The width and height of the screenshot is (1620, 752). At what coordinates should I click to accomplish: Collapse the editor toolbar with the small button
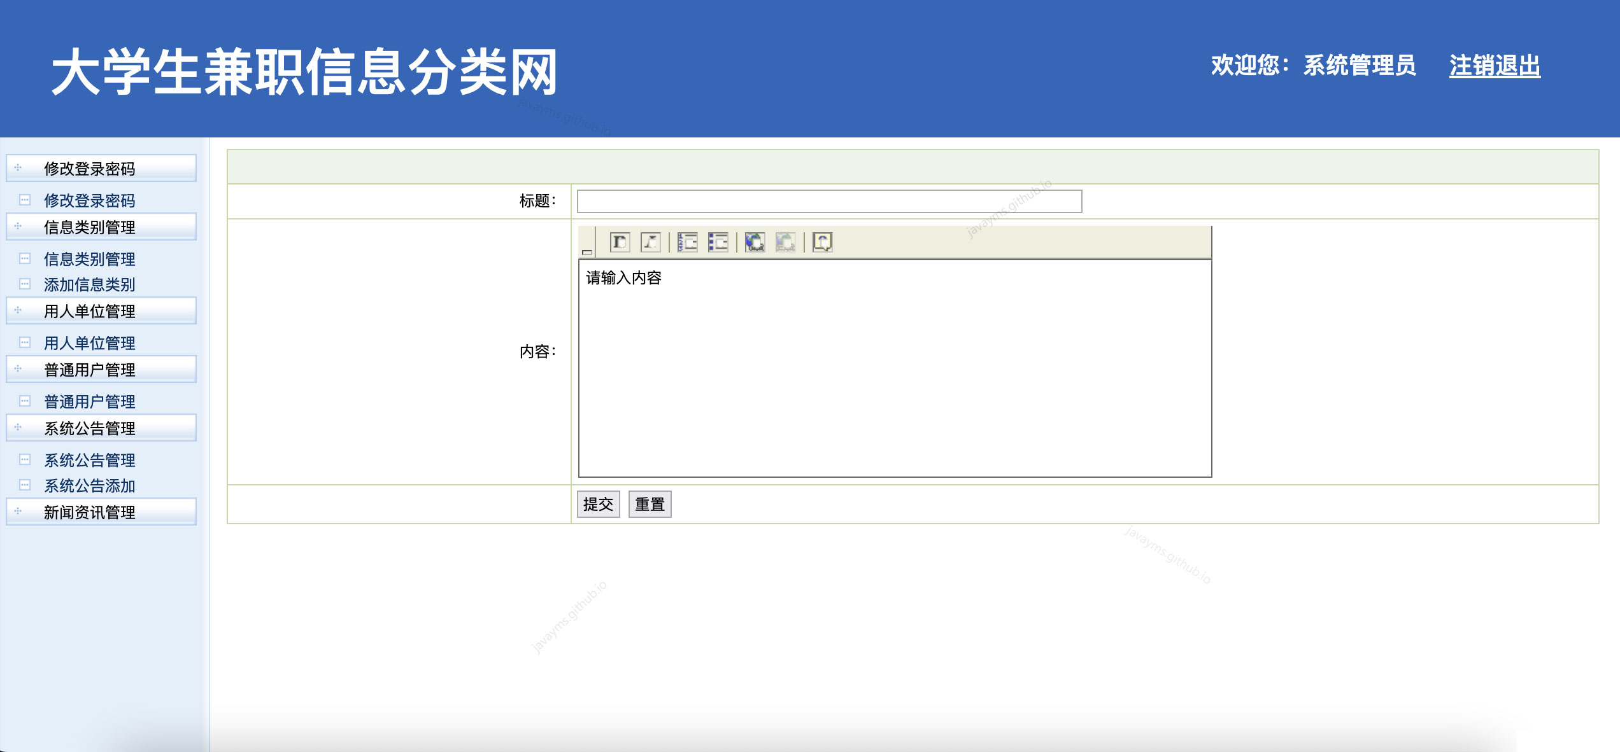click(x=586, y=251)
